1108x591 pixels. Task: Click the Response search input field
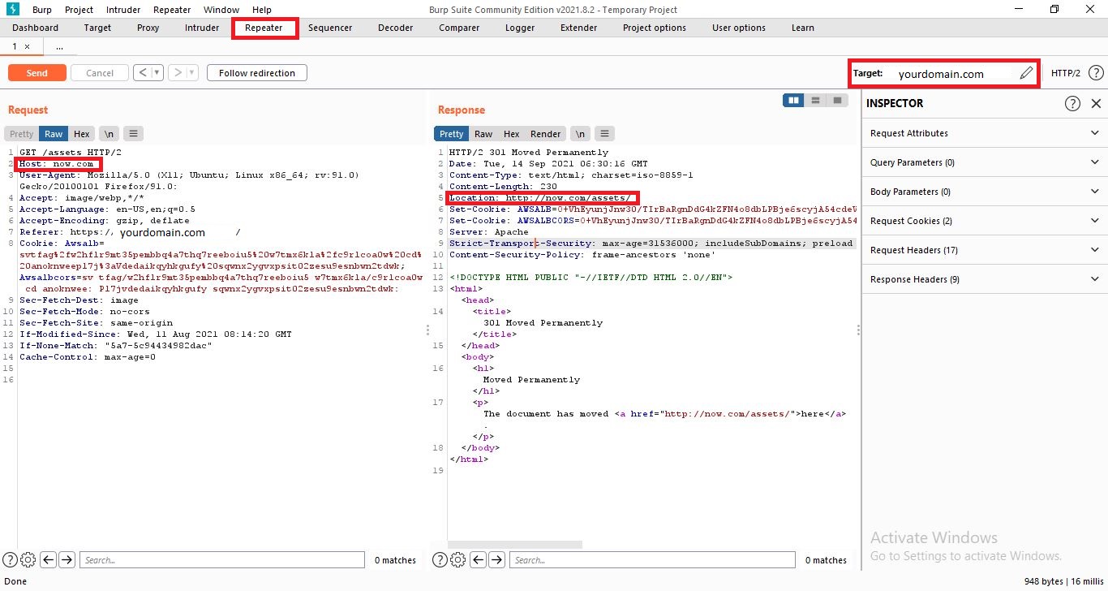click(653, 559)
